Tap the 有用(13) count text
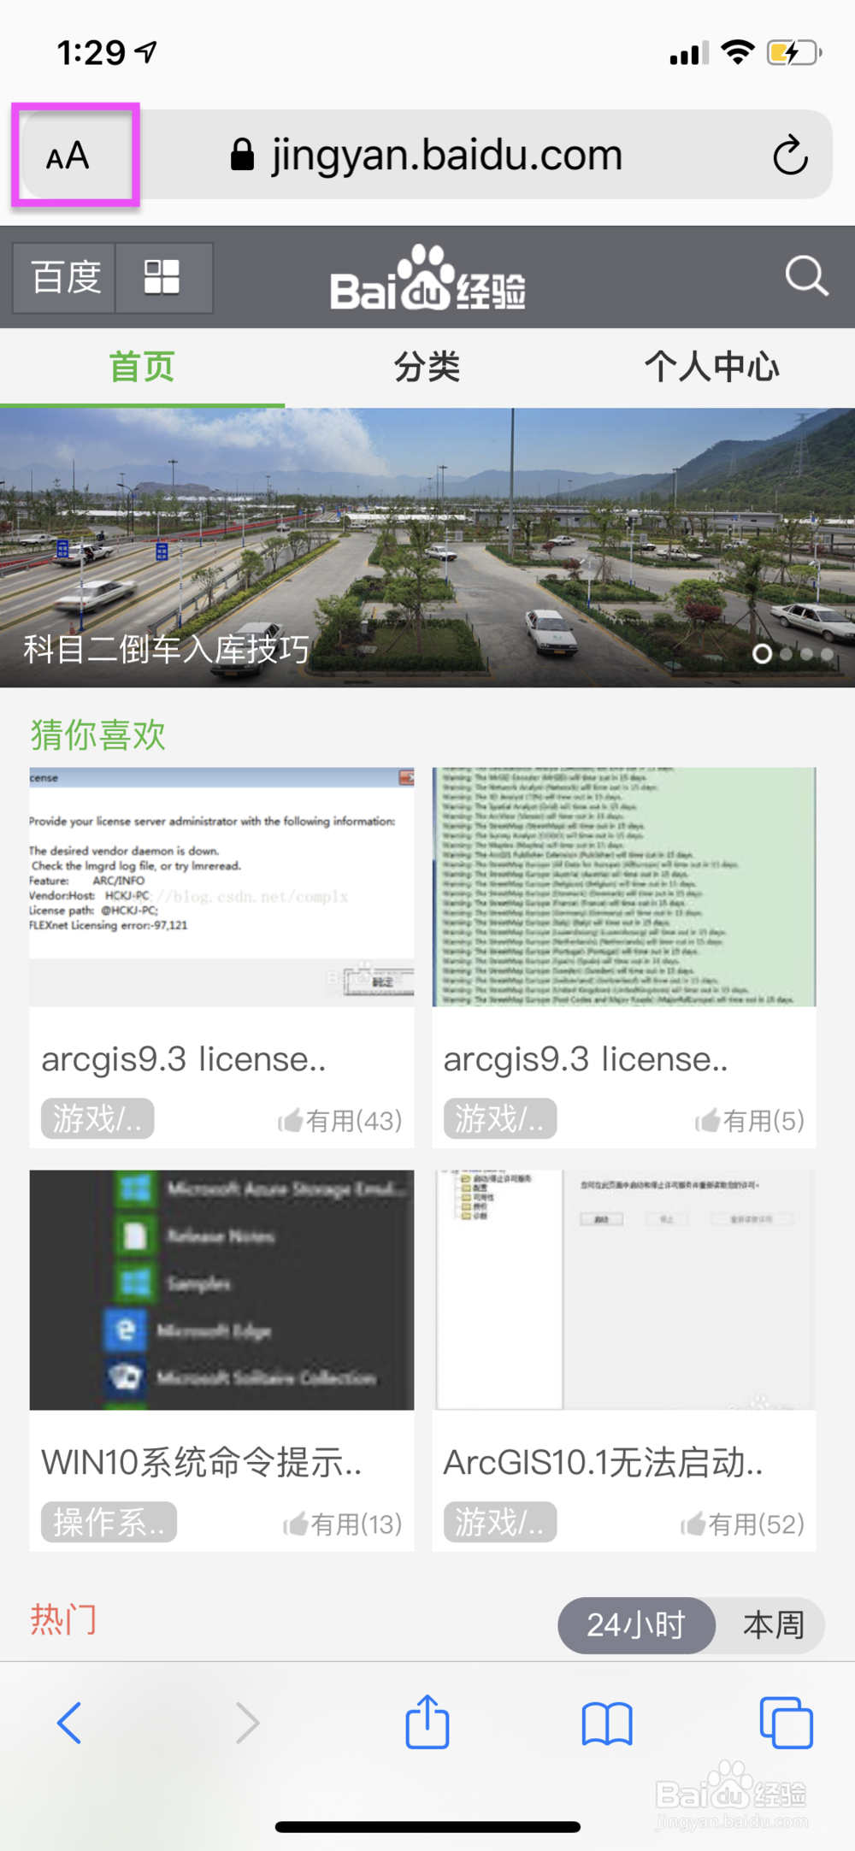 point(357,1524)
